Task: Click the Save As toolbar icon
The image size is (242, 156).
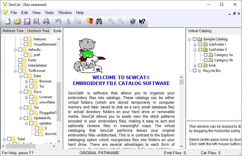Action: coord(36,21)
